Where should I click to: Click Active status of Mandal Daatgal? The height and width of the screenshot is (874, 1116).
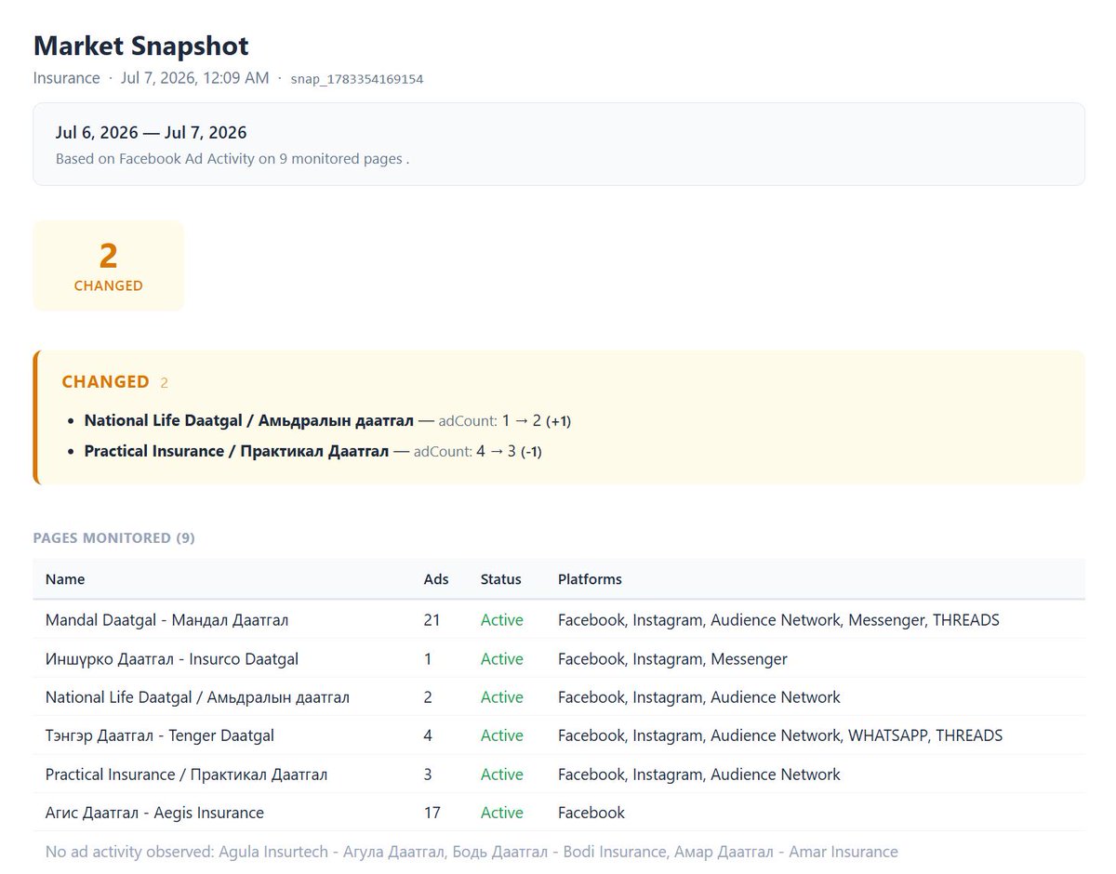coord(502,620)
